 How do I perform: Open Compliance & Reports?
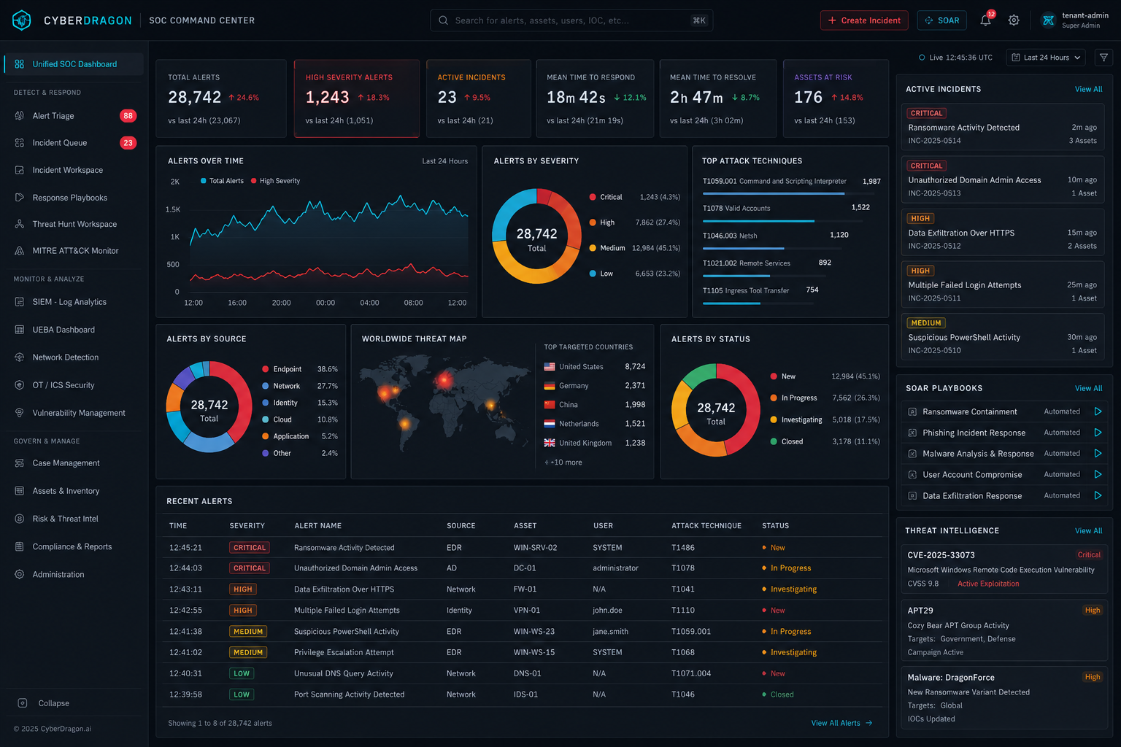[x=73, y=546]
